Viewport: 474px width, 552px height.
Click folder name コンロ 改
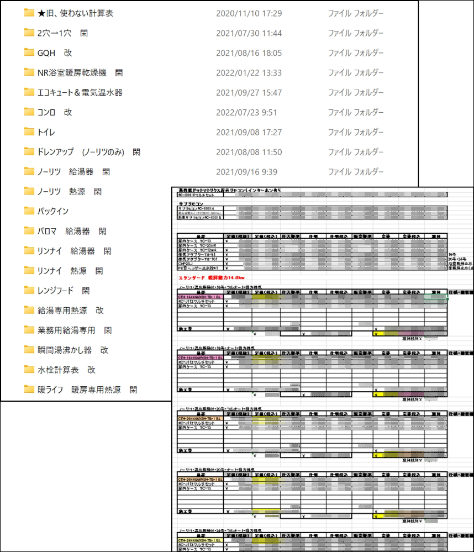point(55,112)
